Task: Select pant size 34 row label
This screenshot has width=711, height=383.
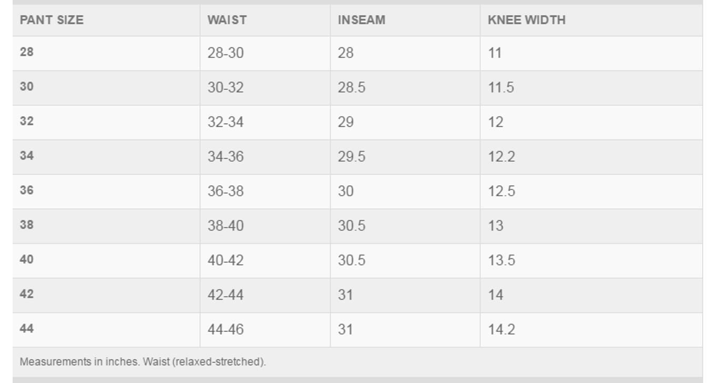Action: click(27, 156)
